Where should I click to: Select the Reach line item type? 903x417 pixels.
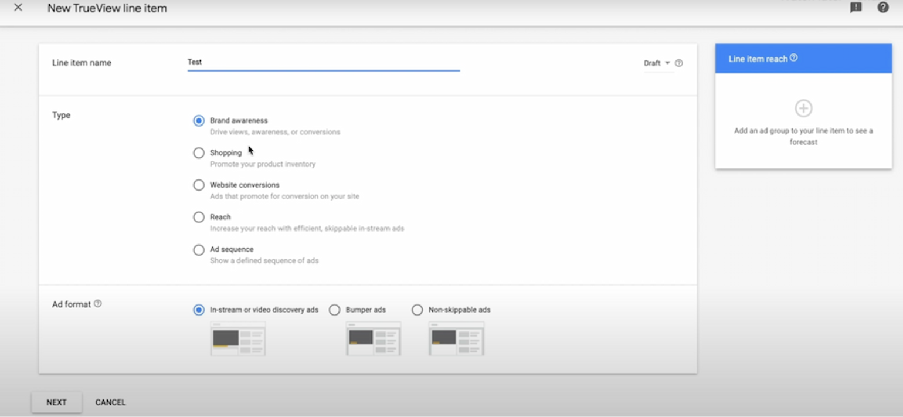click(x=199, y=217)
